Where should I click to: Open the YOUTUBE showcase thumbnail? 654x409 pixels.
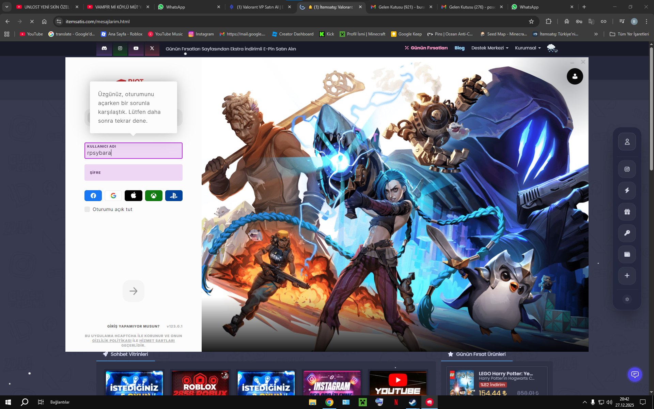[398, 383]
